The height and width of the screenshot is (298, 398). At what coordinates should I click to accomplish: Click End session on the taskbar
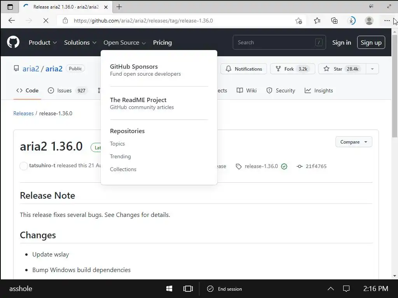pyautogui.click(x=224, y=289)
